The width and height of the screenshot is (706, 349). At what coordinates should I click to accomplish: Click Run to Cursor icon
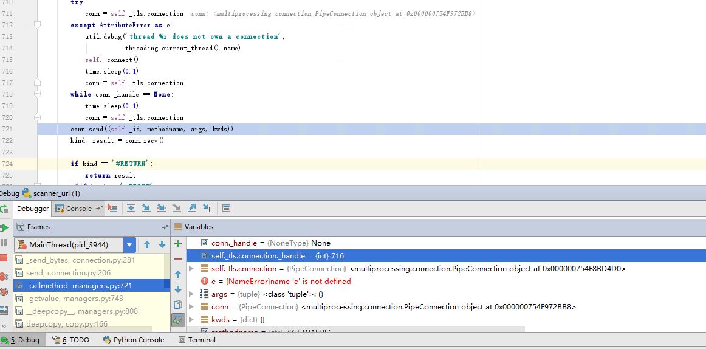pos(207,208)
